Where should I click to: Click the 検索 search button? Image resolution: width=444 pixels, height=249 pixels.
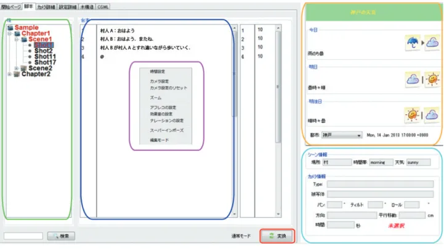(x=61, y=236)
